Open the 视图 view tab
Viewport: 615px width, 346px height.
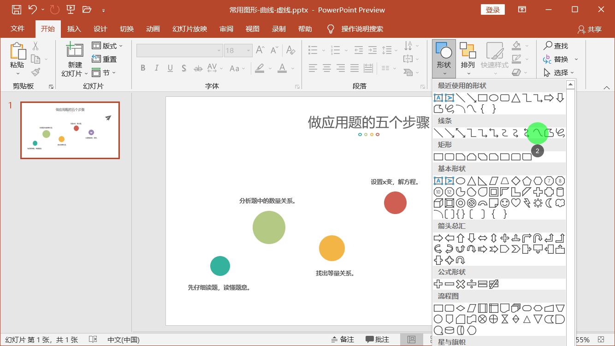(x=252, y=29)
